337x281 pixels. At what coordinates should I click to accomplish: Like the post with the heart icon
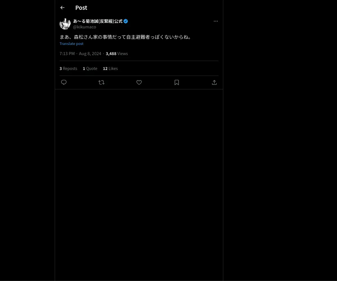pyautogui.click(x=139, y=82)
